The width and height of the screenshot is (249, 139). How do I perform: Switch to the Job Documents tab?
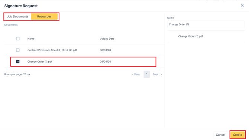[x=17, y=16]
